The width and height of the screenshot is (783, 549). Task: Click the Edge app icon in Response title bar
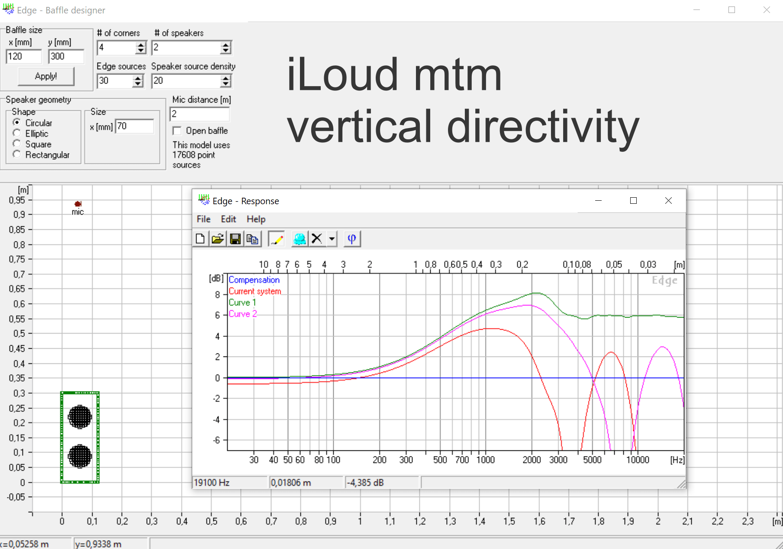pos(204,200)
